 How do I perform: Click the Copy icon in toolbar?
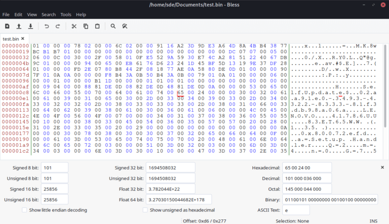(86, 26)
